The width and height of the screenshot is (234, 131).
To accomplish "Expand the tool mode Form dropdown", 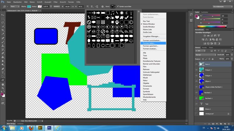I will coord(15,6).
